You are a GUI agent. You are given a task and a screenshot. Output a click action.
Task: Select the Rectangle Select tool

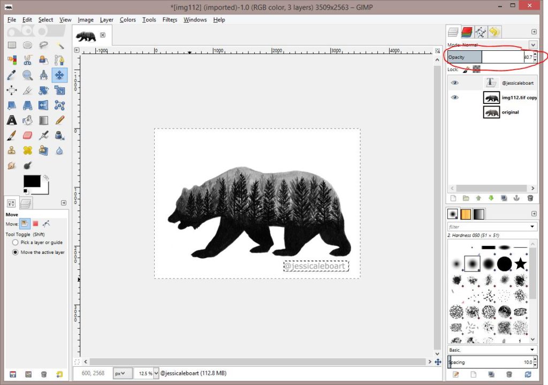12,45
